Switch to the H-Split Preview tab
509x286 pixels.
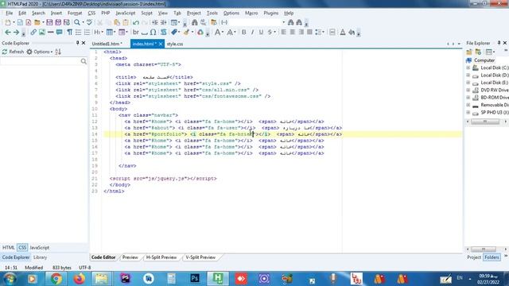coord(161,257)
